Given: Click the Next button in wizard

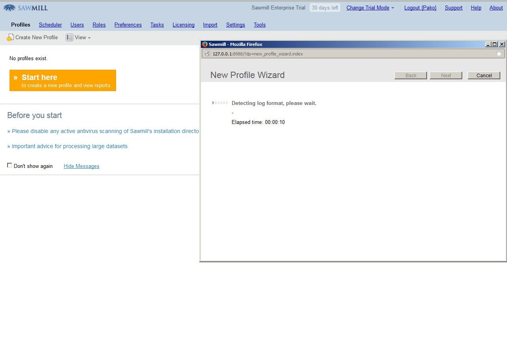Looking at the screenshot, I should [446, 75].
